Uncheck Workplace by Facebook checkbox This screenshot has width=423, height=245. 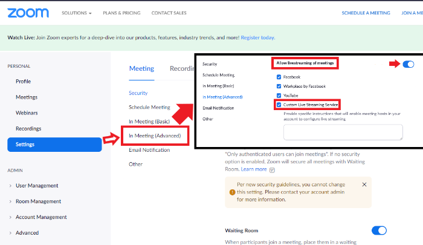click(x=279, y=86)
